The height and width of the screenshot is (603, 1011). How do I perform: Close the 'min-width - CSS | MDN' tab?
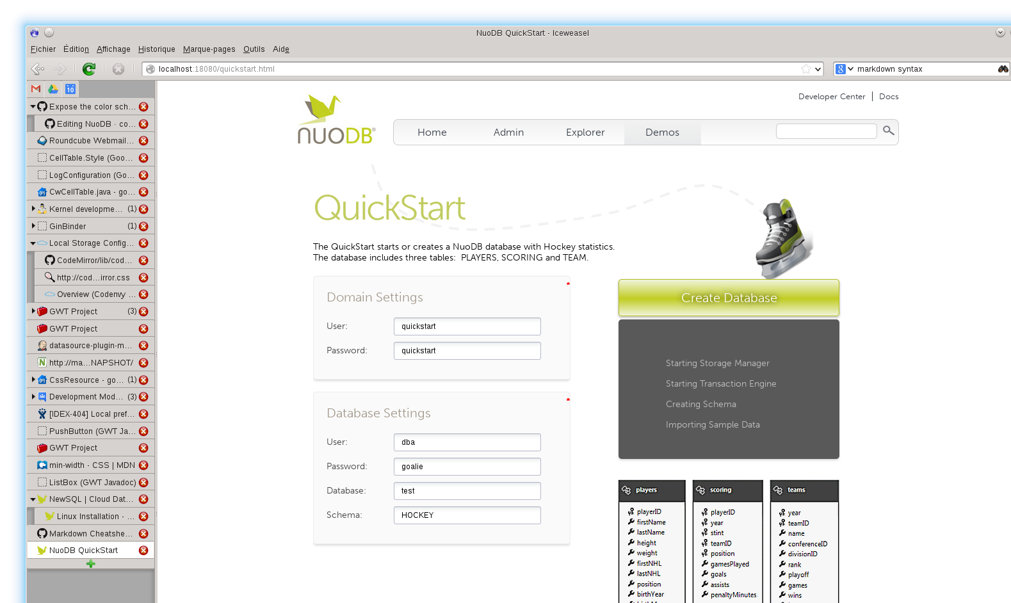143,465
